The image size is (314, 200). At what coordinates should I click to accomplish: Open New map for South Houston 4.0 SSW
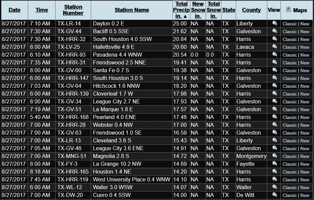[305, 39]
